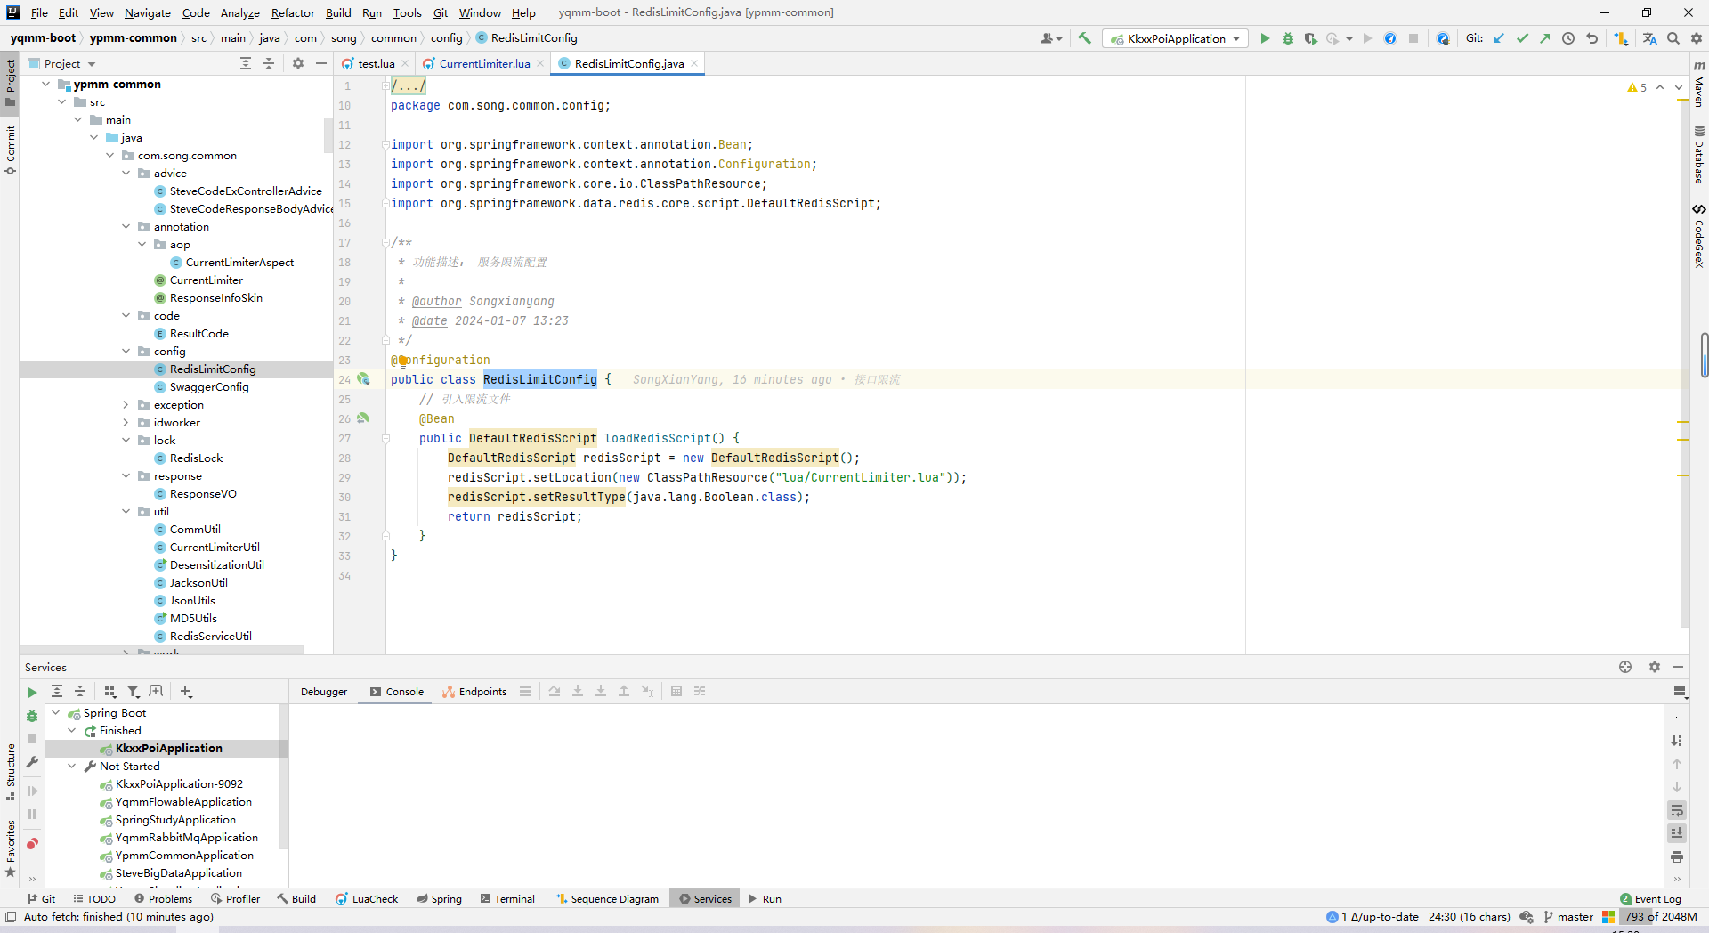The height and width of the screenshot is (933, 1709).
Task: Click the master git branch widget
Action: (1568, 917)
